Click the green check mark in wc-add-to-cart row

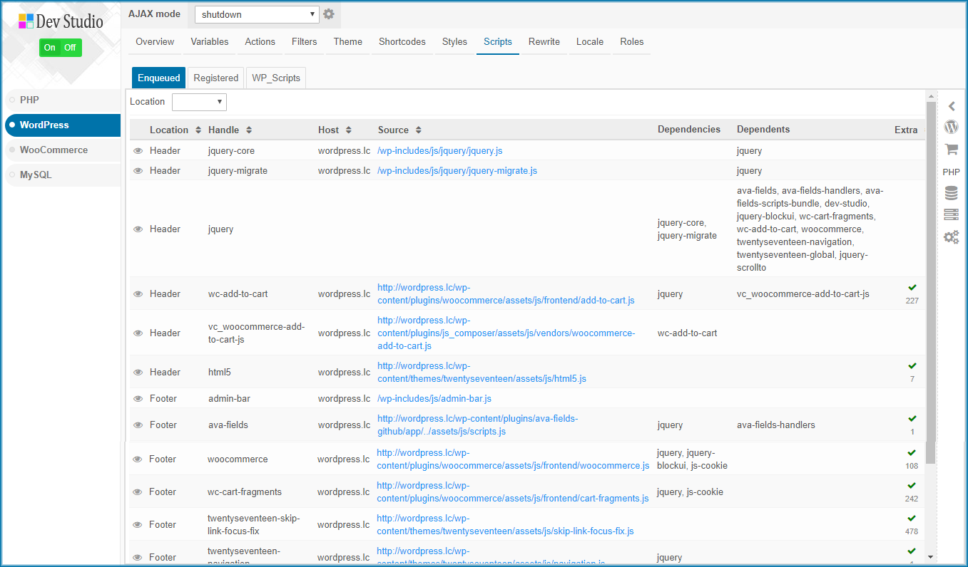tap(912, 287)
